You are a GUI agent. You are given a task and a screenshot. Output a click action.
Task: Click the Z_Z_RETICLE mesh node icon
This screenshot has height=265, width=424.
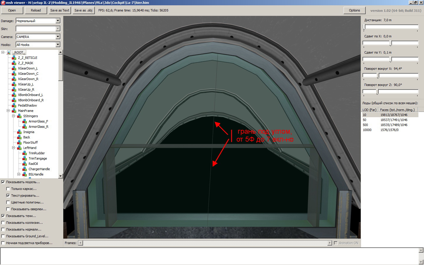pos(14,58)
